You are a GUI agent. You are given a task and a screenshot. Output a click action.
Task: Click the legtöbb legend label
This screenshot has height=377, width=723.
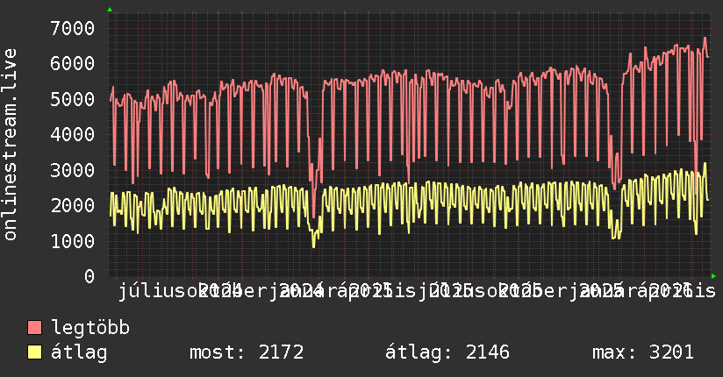(90, 328)
